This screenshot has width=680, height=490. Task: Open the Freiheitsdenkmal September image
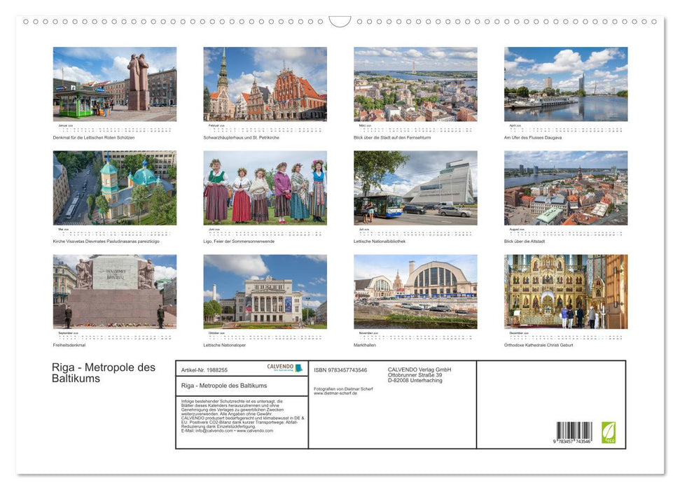pos(114,293)
